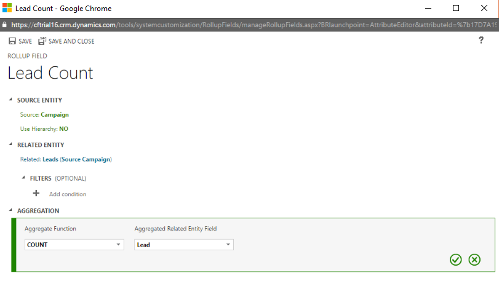Collapse the Related Entity section

coord(10,144)
